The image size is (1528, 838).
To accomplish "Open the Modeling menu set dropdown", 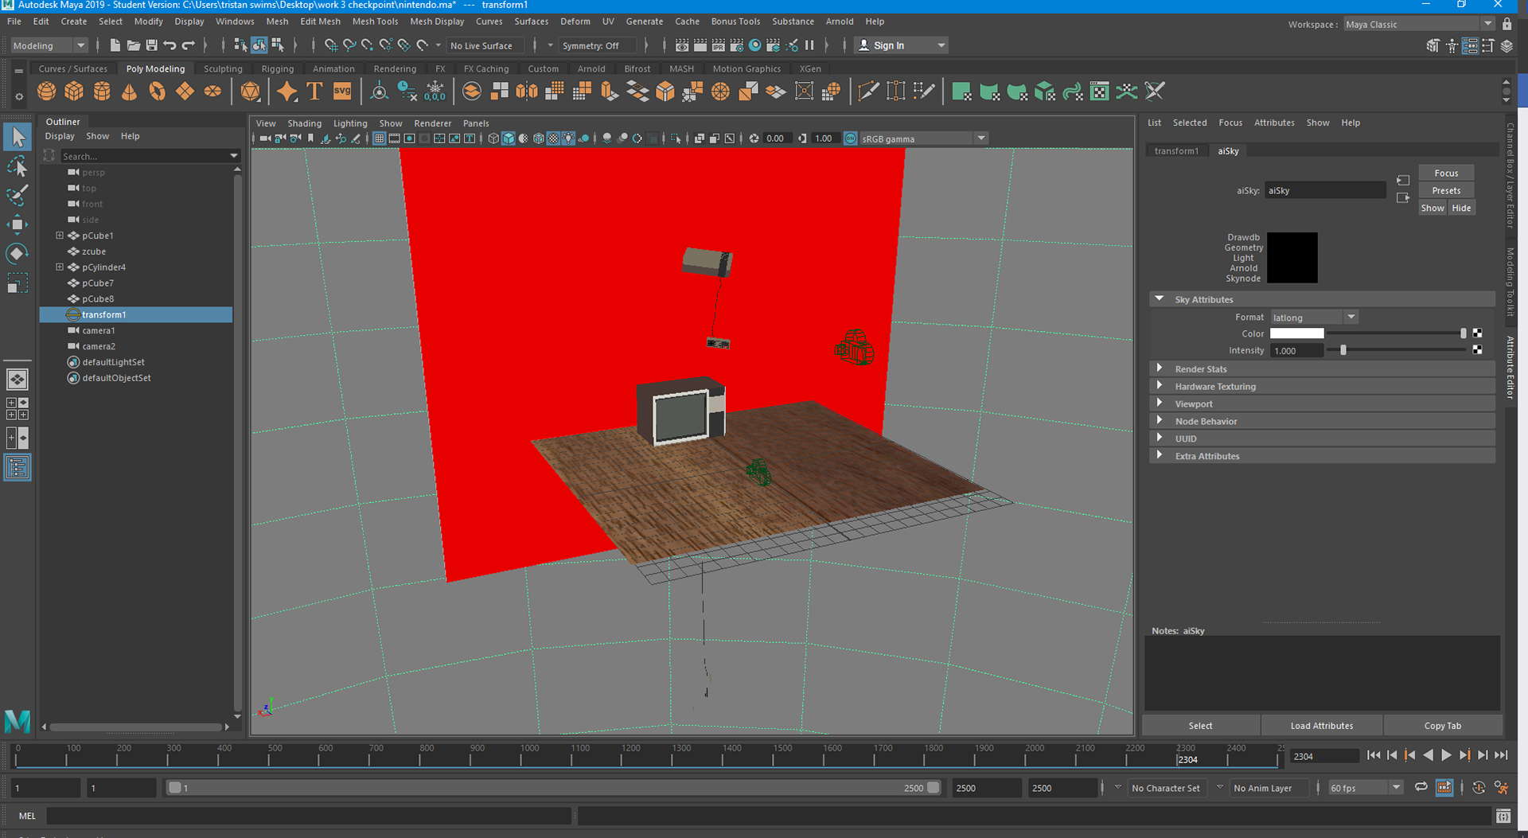I will point(49,45).
